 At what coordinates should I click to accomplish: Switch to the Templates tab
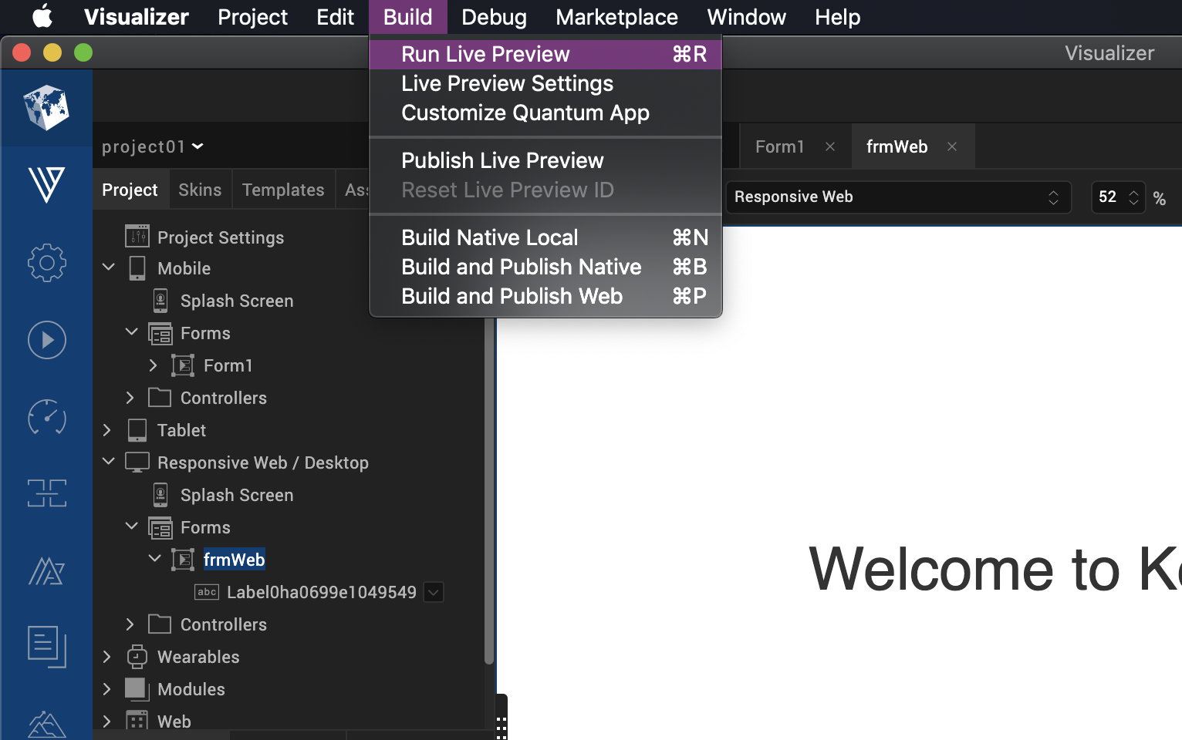tap(283, 190)
